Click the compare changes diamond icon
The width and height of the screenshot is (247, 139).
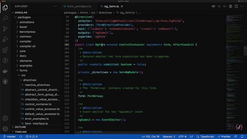point(213,6)
